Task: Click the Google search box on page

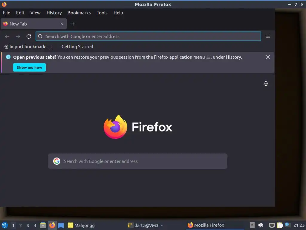Action: (137, 161)
